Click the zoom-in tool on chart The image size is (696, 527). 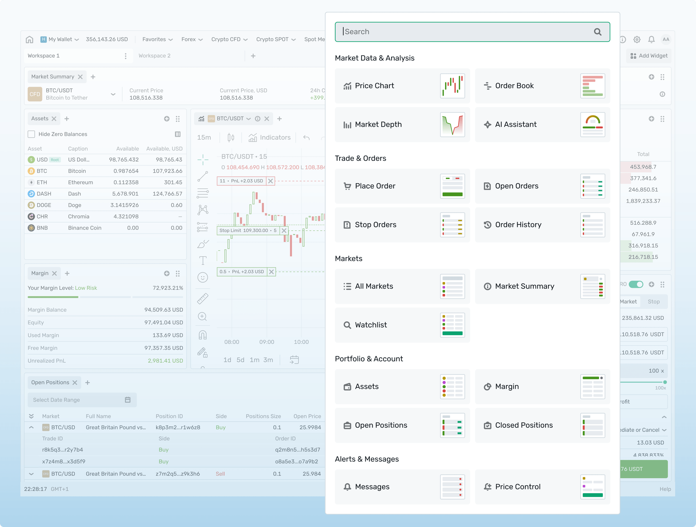pyautogui.click(x=203, y=316)
